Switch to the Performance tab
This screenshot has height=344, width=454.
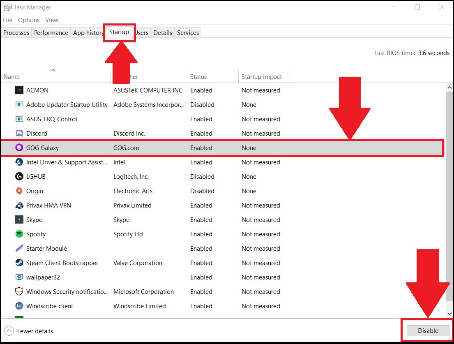point(51,33)
